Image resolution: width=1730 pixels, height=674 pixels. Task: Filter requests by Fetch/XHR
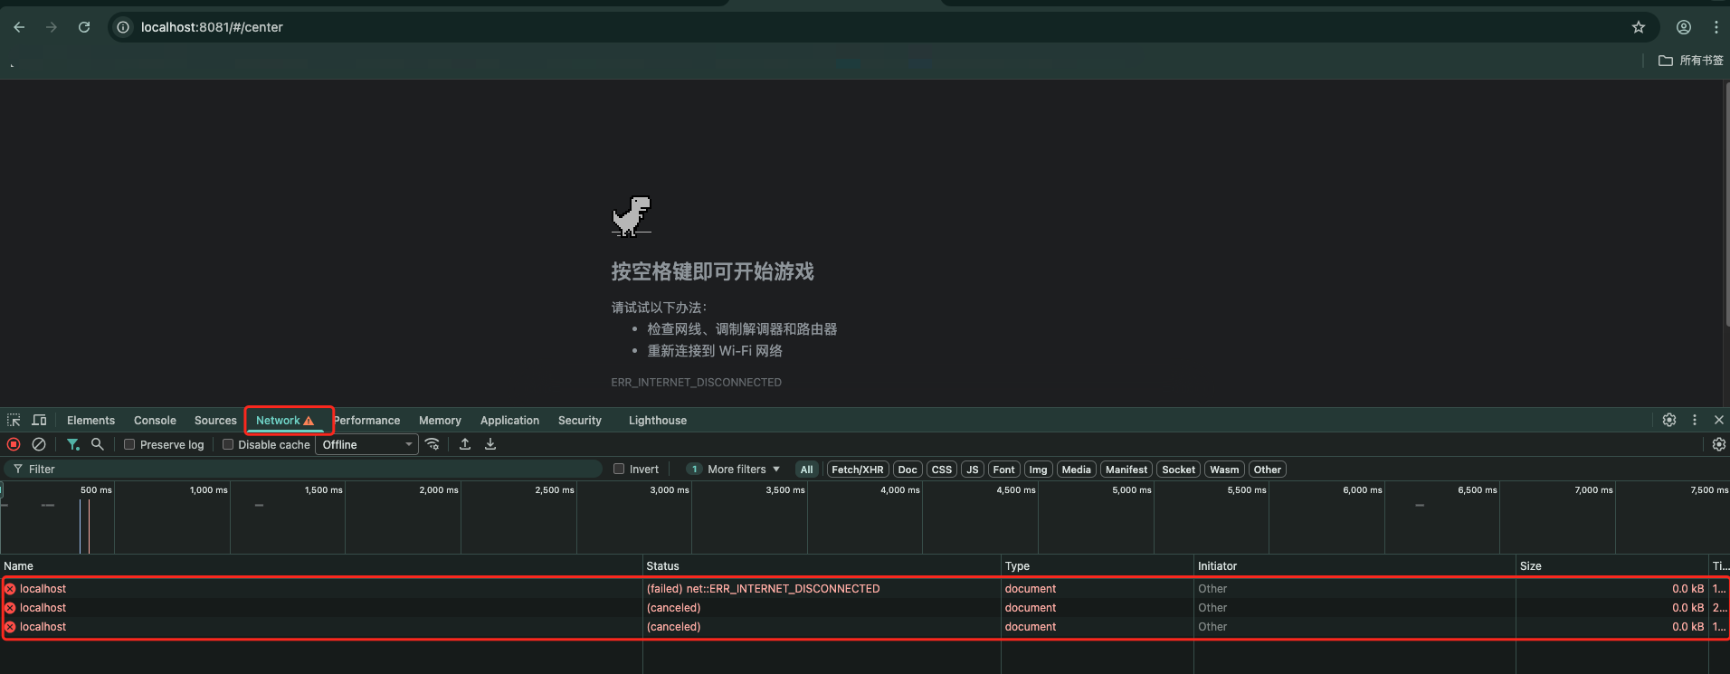coord(858,470)
